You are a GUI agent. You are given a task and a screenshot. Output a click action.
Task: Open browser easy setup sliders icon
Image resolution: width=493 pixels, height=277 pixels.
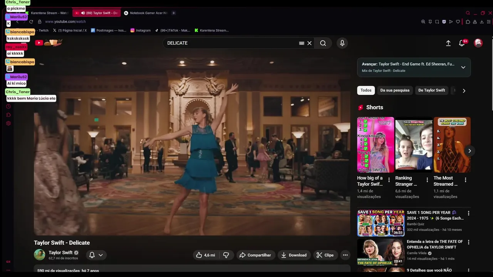coord(489,22)
